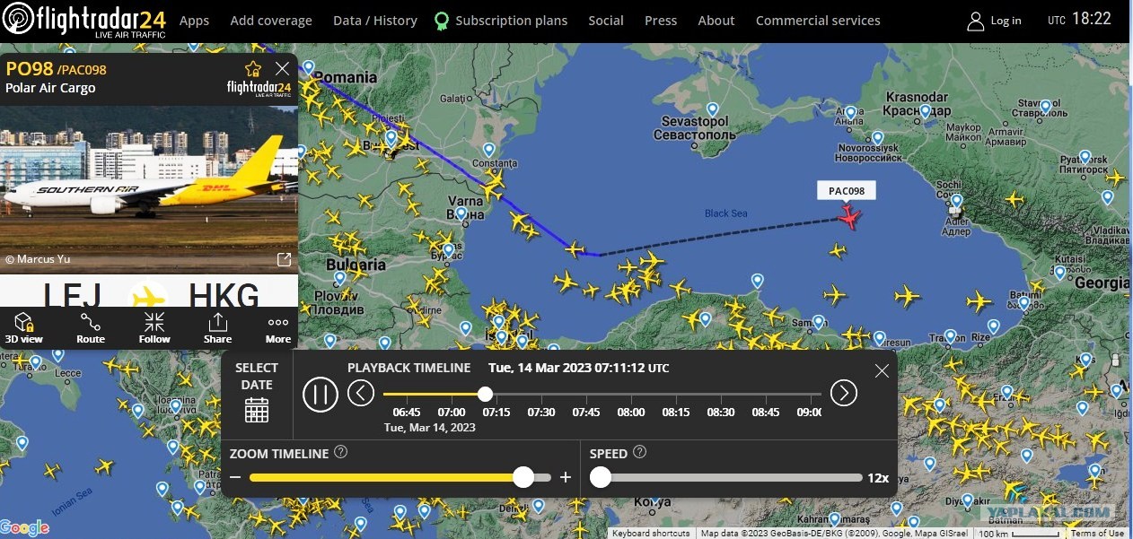Close the playback panel

882,370
